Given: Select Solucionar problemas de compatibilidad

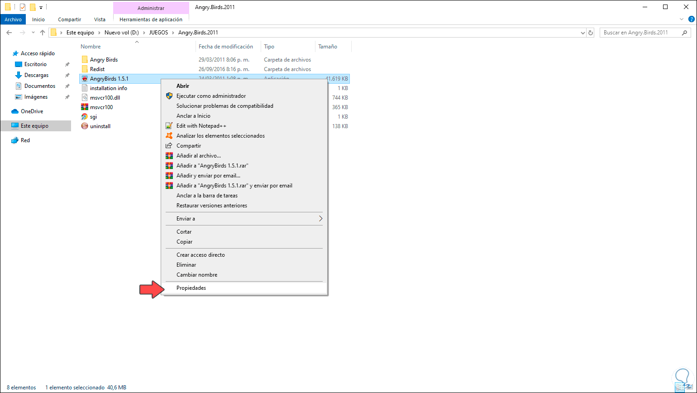Looking at the screenshot, I should click(x=244, y=106).
